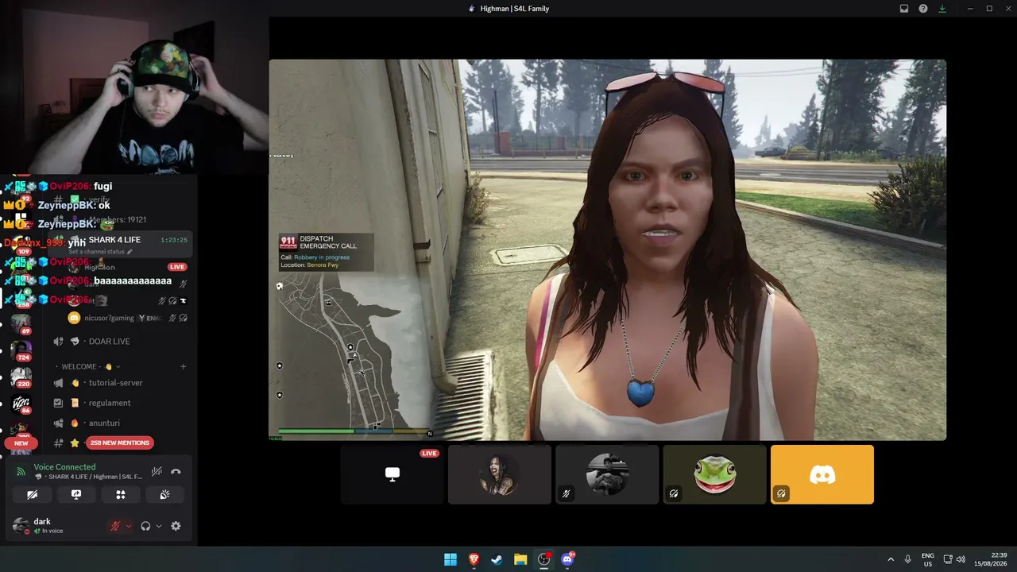Image resolution: width=1017 pixels, height=572 pixels.
Task: Open the activities launcher button
Action: [x=121, y=494]
